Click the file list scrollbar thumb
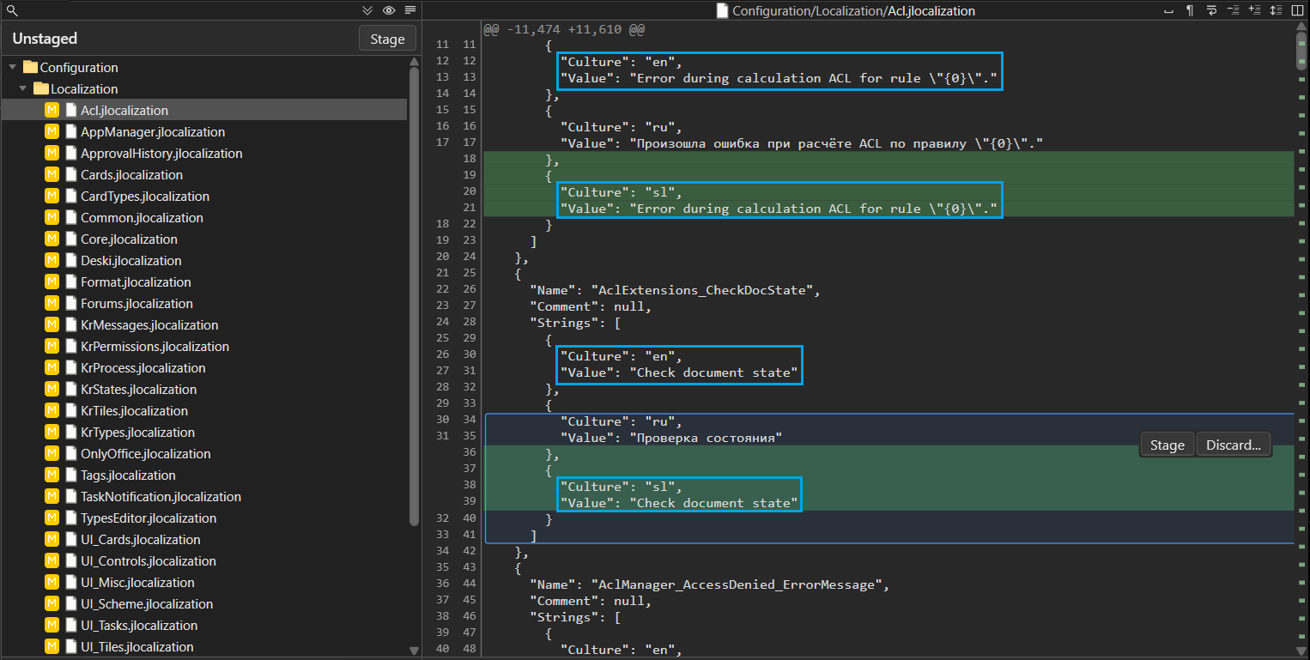The image size is (1310, 660). pos(415,296)
